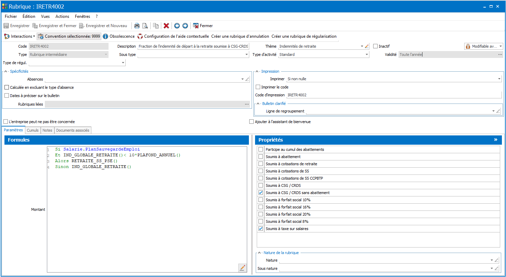Click the copy document icon
The width and height of the screenshot is (506, 277).
[156, 26]
